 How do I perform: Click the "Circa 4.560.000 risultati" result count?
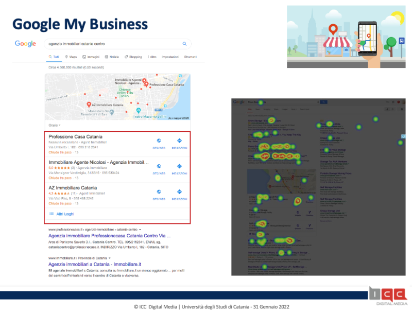click(76, 67)
